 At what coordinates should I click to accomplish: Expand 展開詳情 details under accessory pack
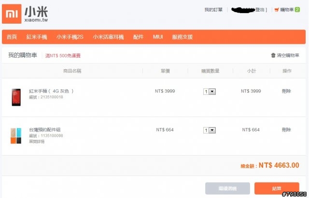pyautogui.click(x=37, y=141)
